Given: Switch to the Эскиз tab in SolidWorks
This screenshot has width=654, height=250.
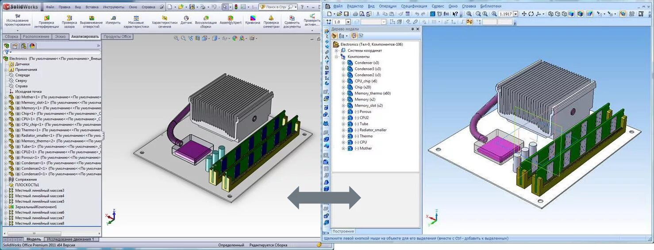Looking at the screenshot, I should tap(60, 37).
